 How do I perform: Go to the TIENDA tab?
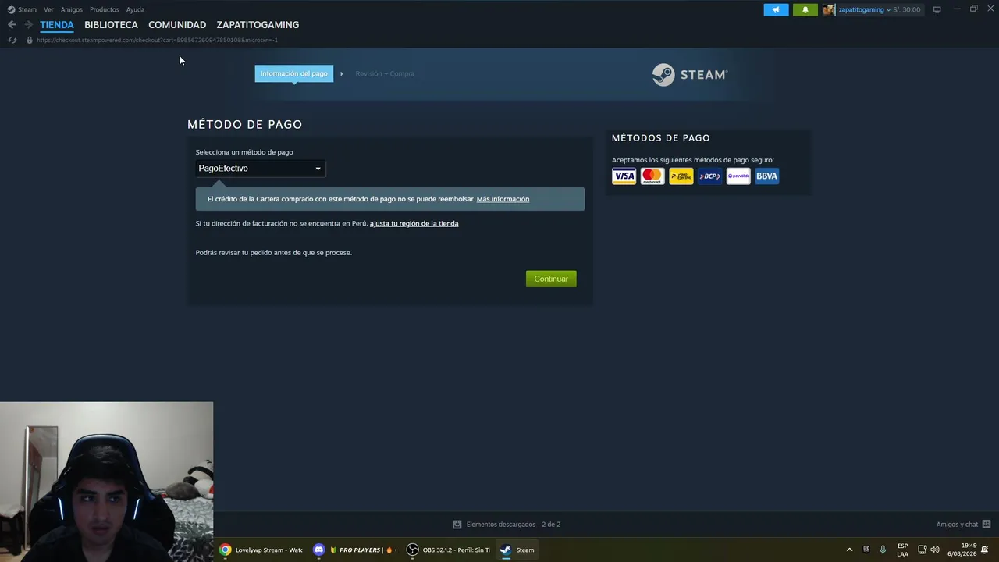57,25
